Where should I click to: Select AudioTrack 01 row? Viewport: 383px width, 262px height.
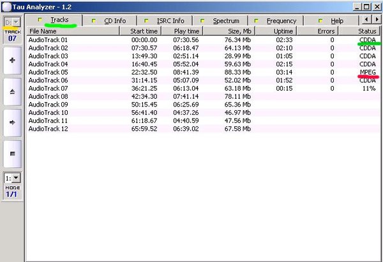click(203, 40)
